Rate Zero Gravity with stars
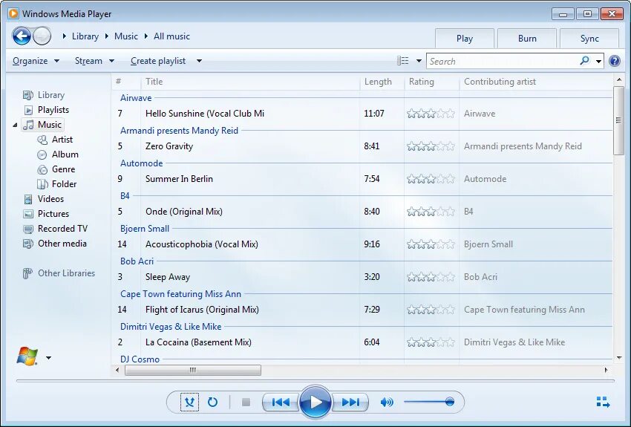631x427 pixels. [431, 146]
